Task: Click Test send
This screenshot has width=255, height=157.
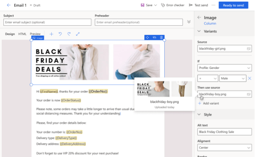Action: pos(198,5)
